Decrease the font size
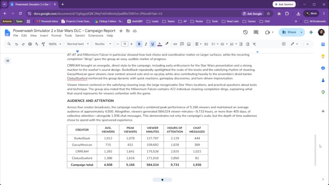The image size is (329, 185). coord(118,44)
